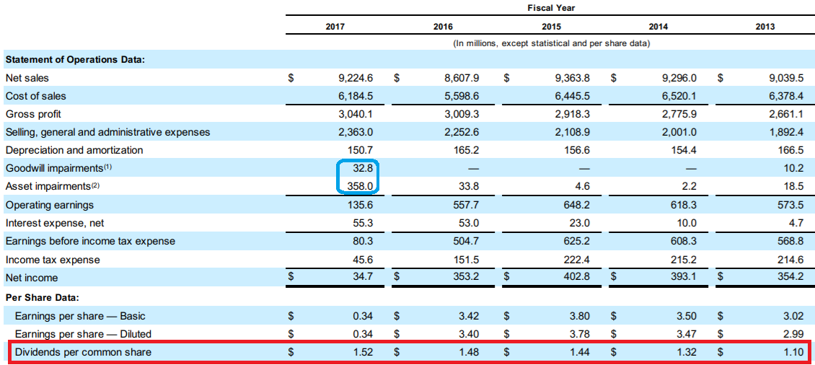This screenshot has height=365, width=815.
Task: Select the Statement of Operations Data heading
Action: pos(75,59)
